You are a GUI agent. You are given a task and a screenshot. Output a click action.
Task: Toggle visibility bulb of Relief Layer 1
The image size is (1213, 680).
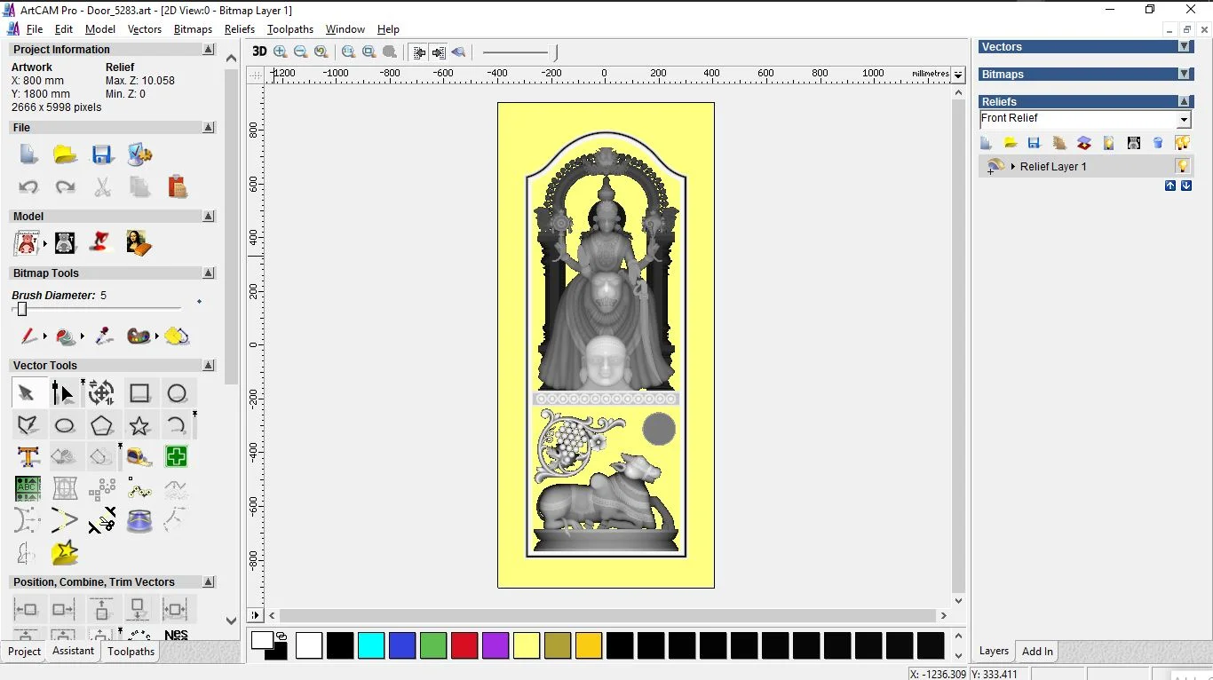tap(1182, 166)
